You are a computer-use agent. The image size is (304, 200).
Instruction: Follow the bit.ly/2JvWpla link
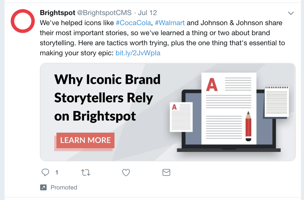(x=138, y=53)
